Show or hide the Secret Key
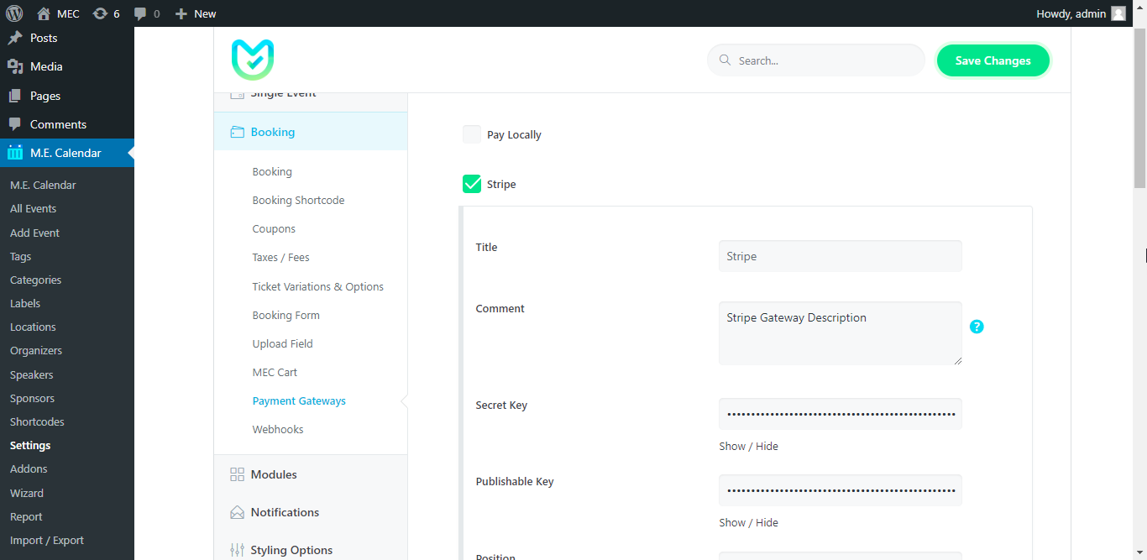Screen dimensions: 1147x560 (x=748, y=446)
